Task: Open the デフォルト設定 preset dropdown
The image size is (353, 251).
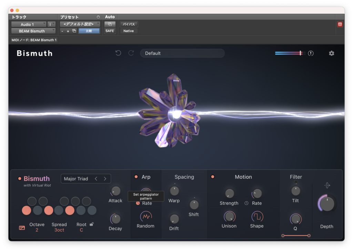Action: [x=80, y=24]
